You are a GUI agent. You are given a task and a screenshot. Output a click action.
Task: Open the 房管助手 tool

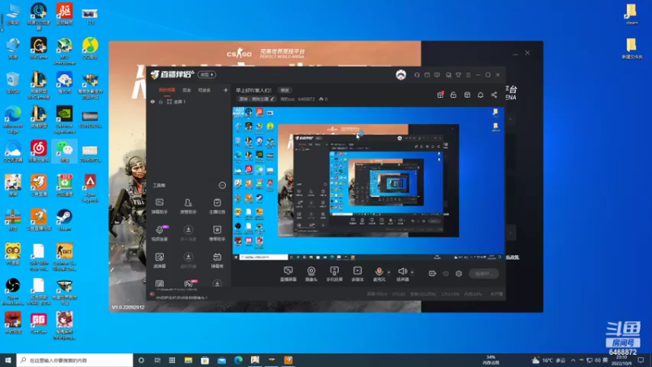click(x=188, y=206)
